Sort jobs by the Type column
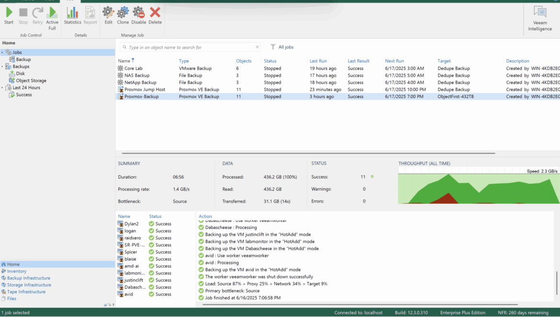 [184, 61]
